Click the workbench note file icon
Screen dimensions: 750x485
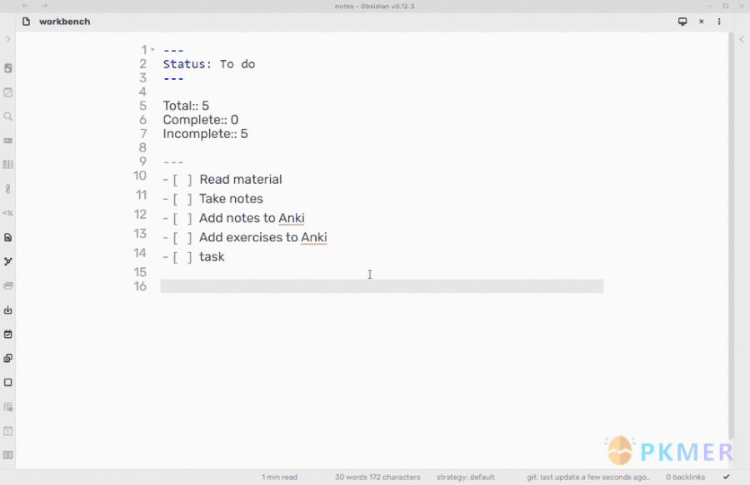(x=27, y=22)
